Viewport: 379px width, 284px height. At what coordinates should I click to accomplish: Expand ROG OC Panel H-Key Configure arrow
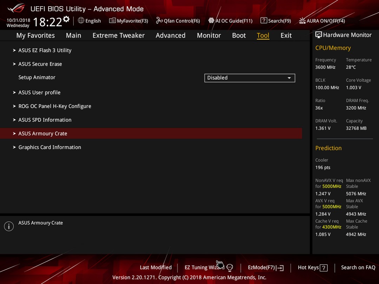(x=14, y=106)
